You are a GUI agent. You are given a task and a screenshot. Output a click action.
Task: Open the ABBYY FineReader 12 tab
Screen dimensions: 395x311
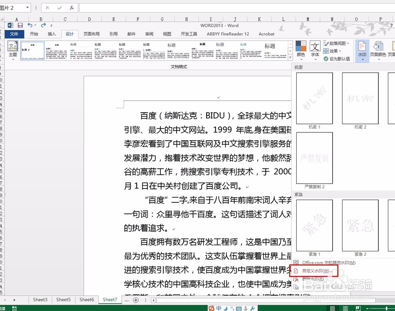tap(228, 34)
